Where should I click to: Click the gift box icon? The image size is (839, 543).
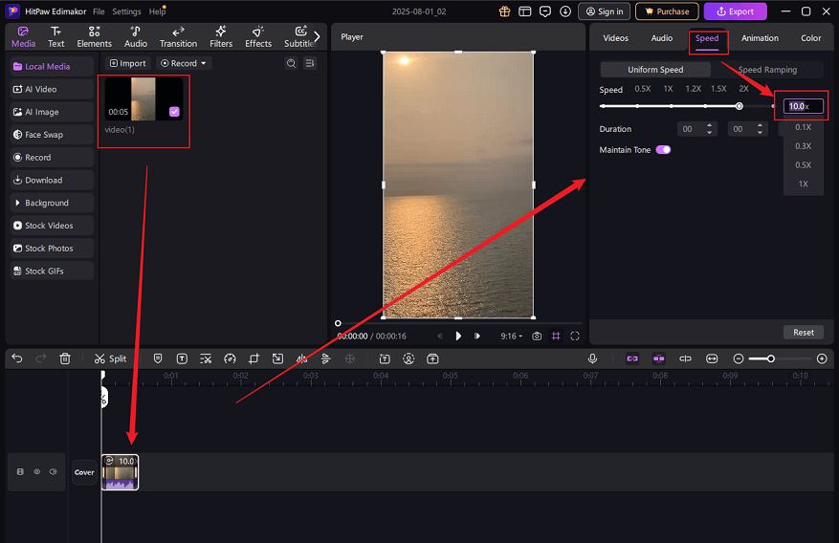click(x=504, y=11)
